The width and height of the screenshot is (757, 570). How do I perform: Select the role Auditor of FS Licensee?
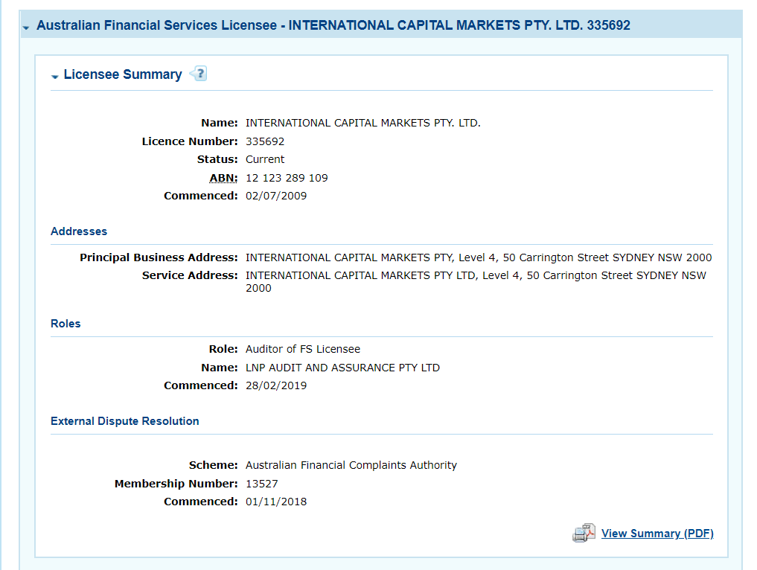pos(303,349)
